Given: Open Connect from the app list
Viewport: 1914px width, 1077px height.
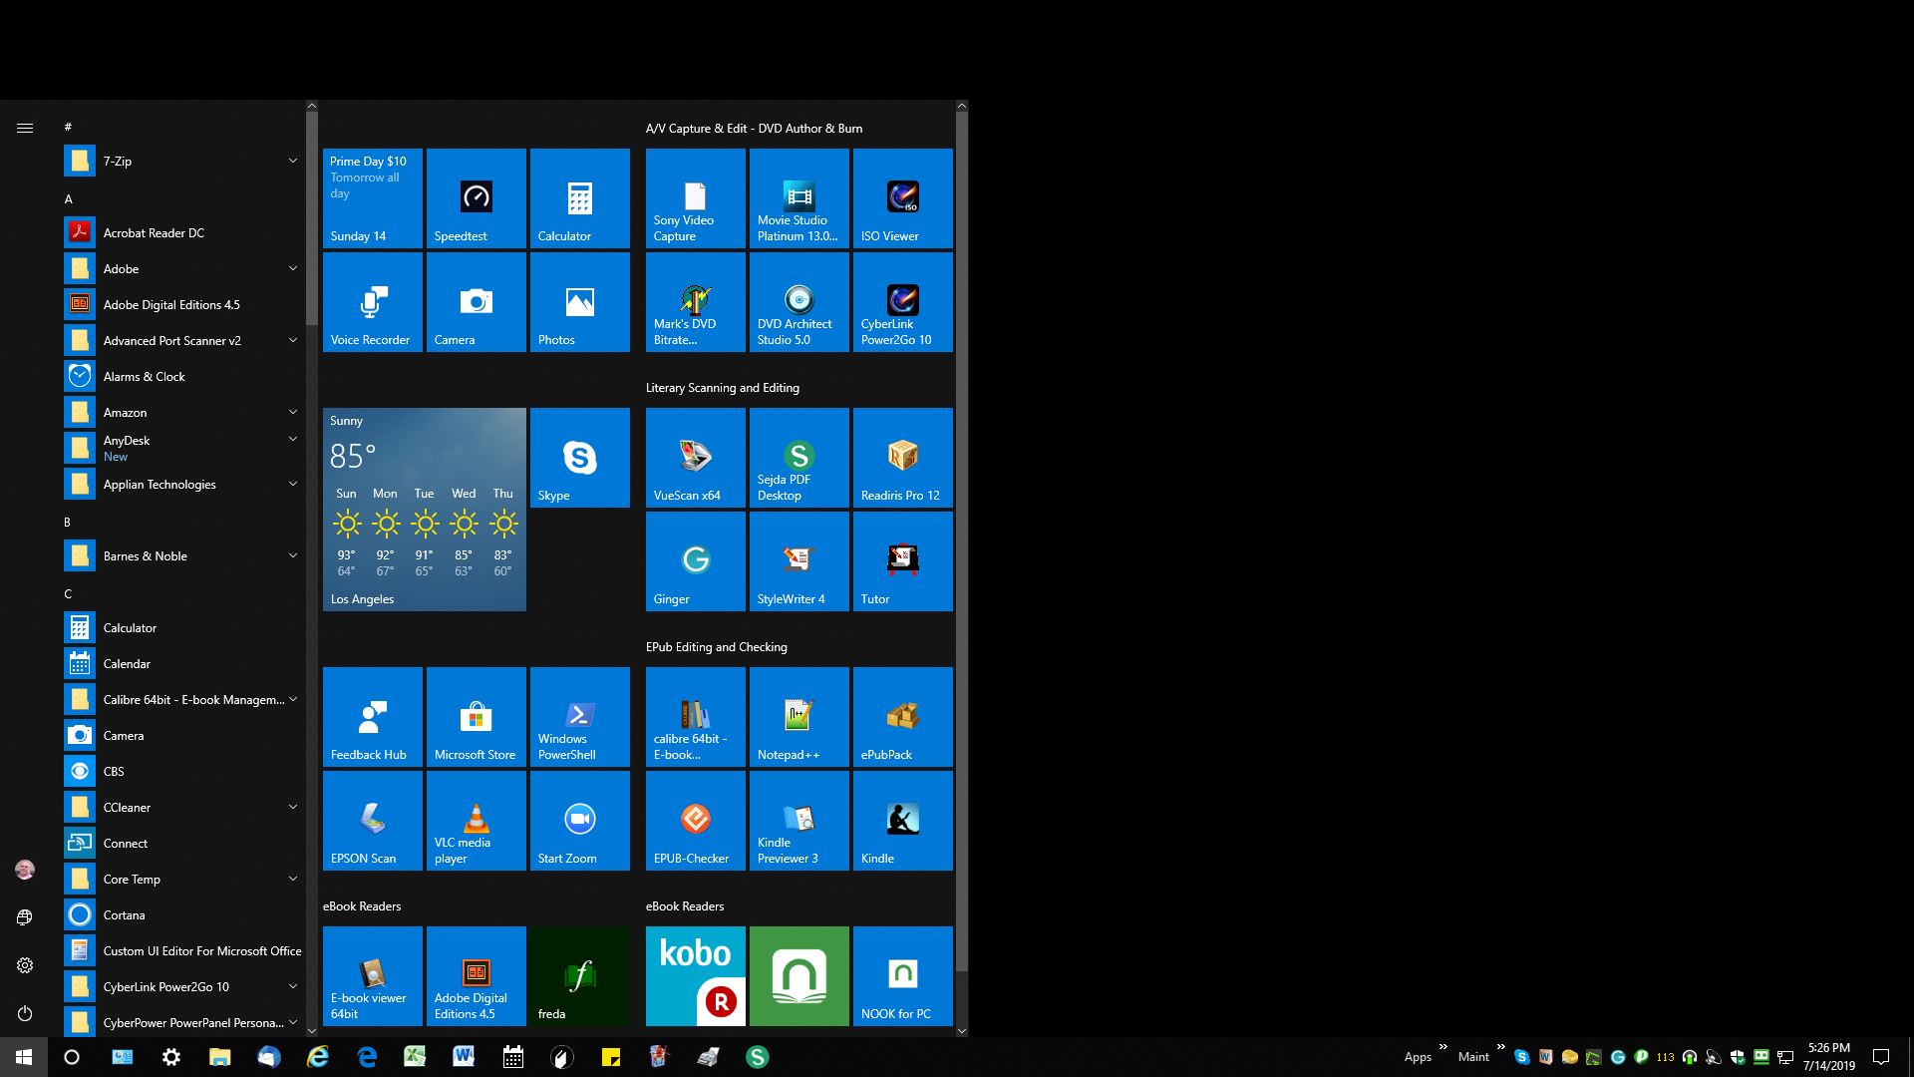Looking at the screenshot, I should (x=181, y=843).
